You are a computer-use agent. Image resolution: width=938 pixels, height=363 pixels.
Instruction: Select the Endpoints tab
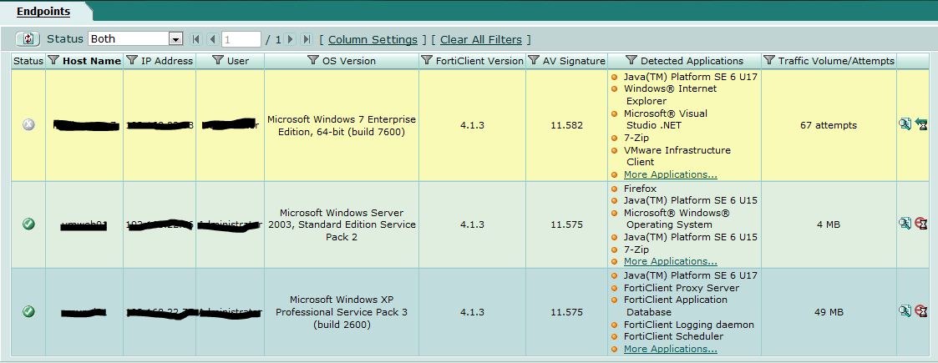43,12
